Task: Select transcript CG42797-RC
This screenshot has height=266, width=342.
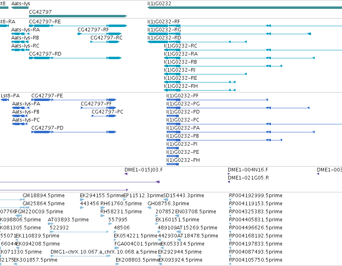Action: pos(106,38)
